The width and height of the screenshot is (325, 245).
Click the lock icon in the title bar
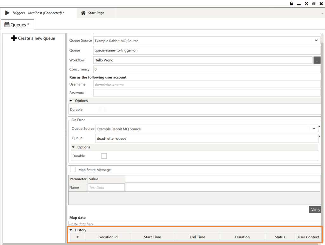click(291, 3)
